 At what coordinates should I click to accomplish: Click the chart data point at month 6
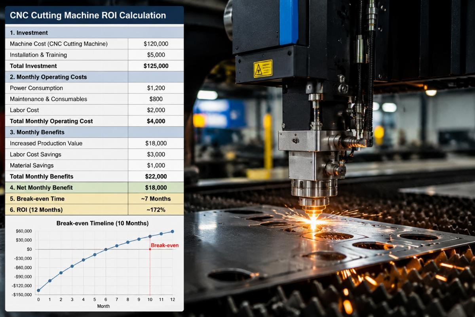(106, 250)
